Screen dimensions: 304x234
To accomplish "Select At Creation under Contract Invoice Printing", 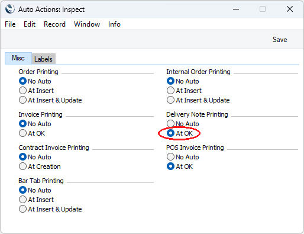I will [x=40, y=166].
